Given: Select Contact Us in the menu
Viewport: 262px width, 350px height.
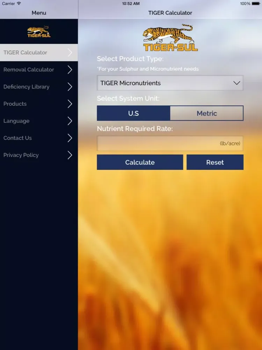Looking at the screenshot, I should 39,138.
